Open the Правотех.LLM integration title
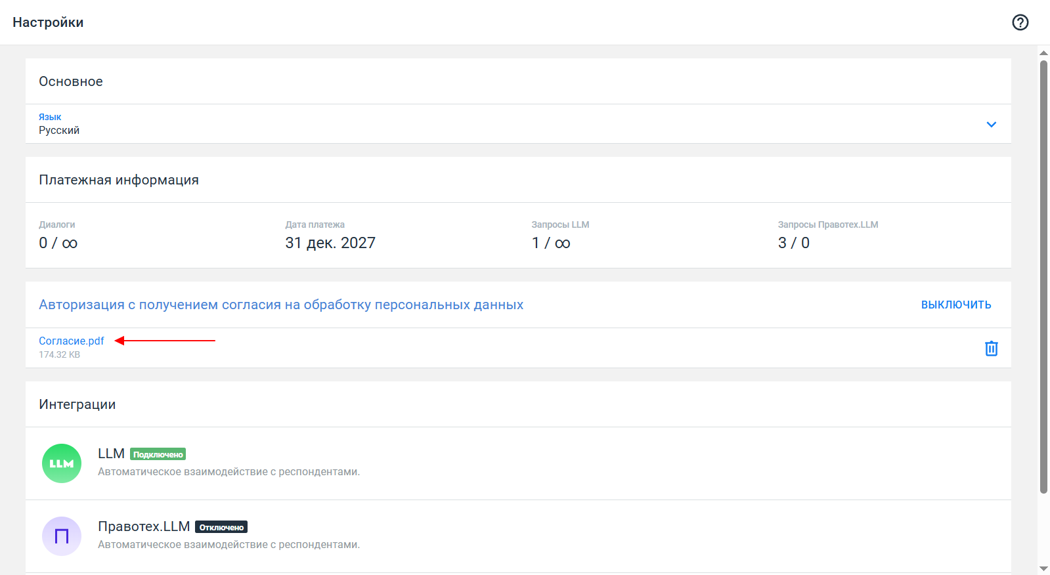The width and height of the screenshot is (1050, 575). 144,526
